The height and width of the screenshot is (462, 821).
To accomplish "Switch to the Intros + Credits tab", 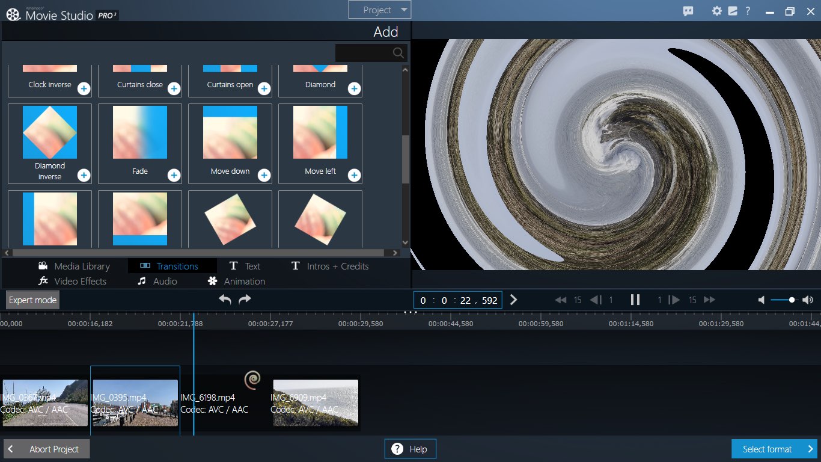I will click(329, 265).
